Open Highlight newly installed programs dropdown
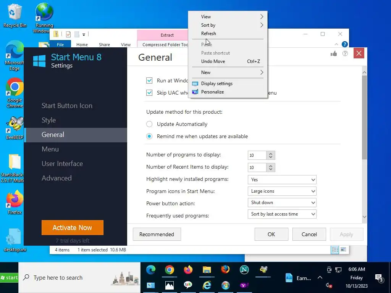This screenshot has height=293, width=391. (282, 180)
